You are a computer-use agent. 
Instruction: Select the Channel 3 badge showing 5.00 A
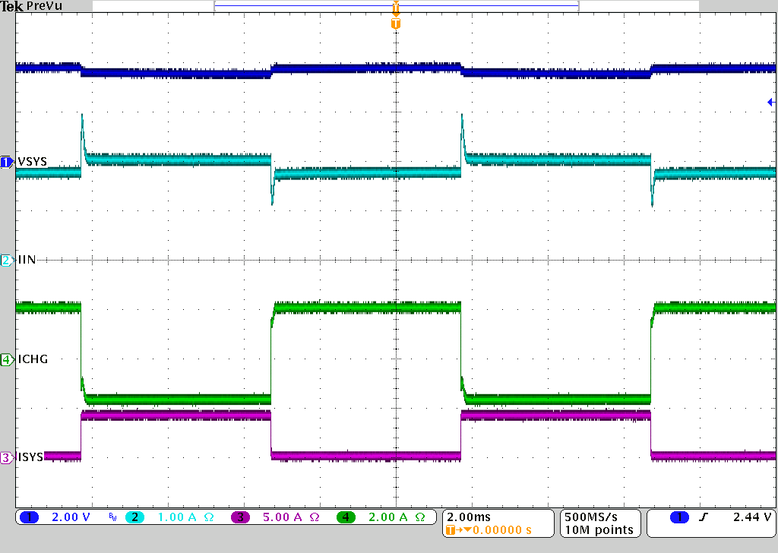pyautogui.click(x=241, y=517)
